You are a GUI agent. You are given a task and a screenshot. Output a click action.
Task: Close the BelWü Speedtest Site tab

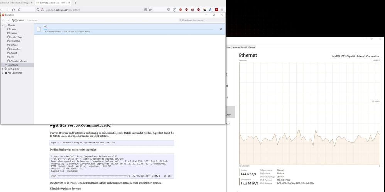coord(69,3)
